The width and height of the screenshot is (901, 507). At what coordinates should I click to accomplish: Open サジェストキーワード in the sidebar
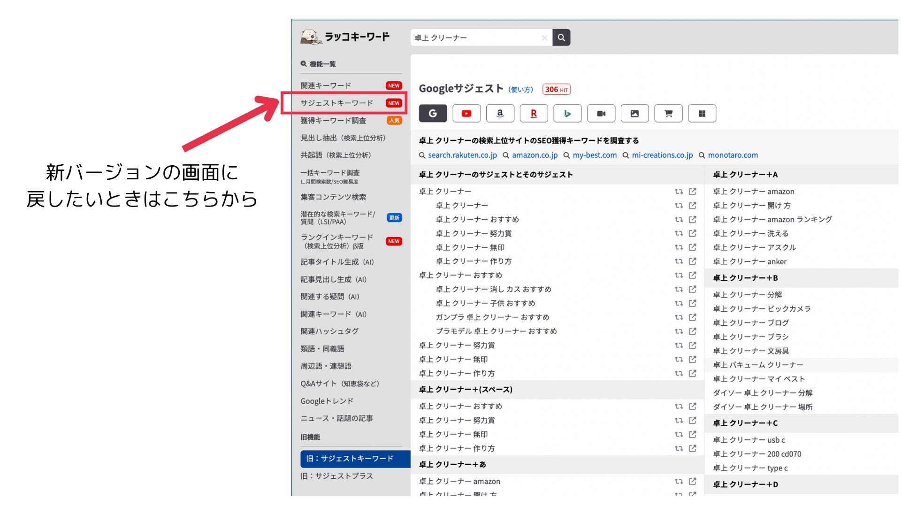pos(351,103)
